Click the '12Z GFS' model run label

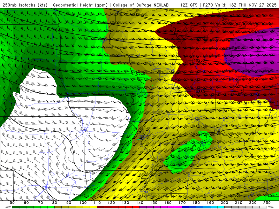[189, 5]
